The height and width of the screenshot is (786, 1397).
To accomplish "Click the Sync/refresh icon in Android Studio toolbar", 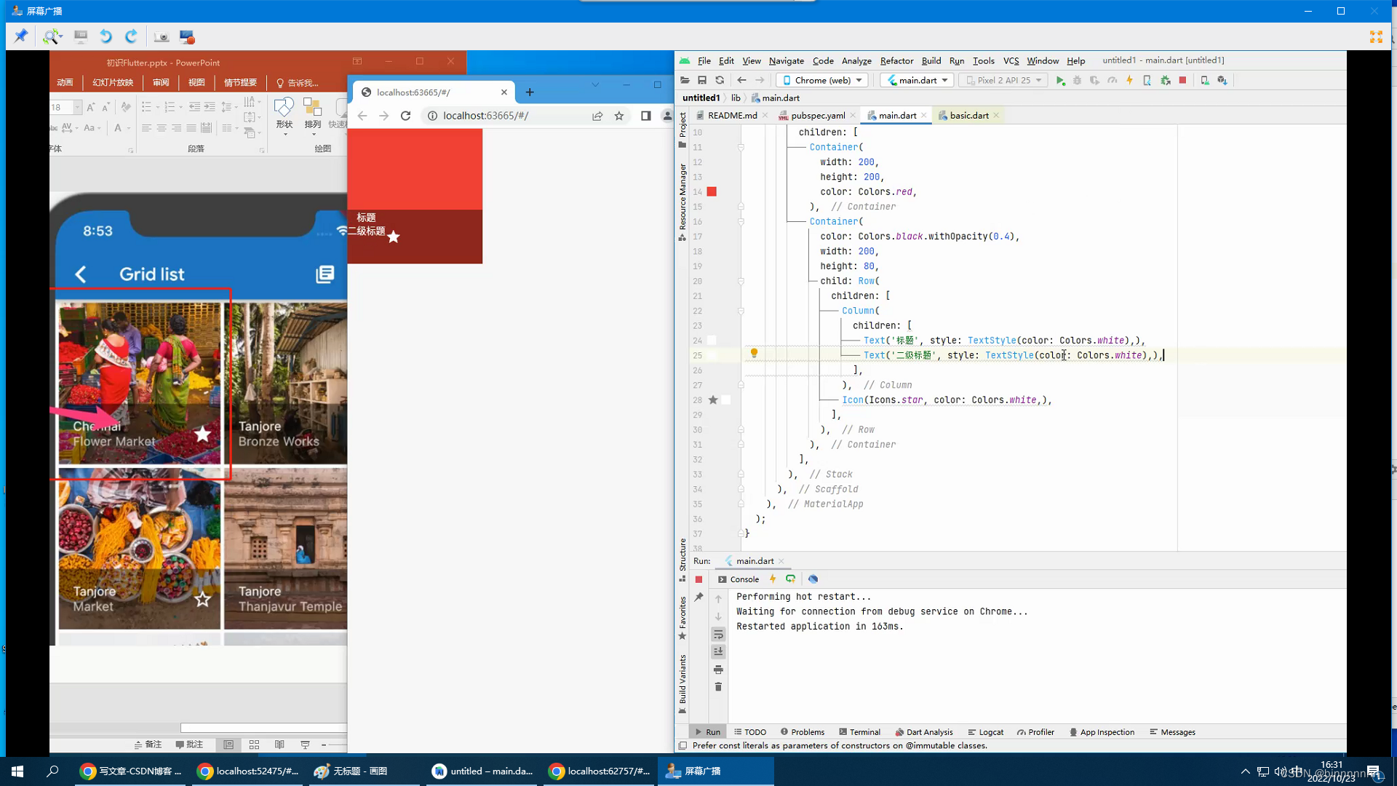I will click(x=720, y=81).
